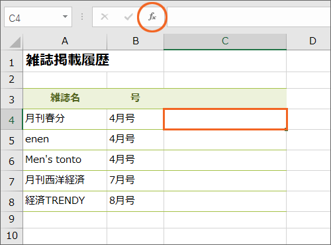Screen dimensions: 331x245
Task: Select the cell enen
Action: [x=65, y=140]
